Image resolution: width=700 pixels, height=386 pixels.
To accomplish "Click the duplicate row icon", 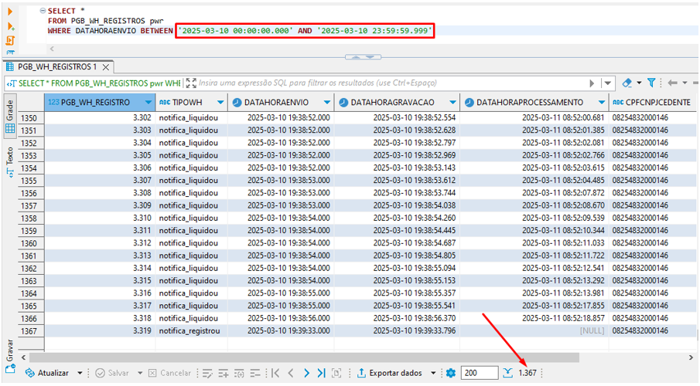I will 239,374.
